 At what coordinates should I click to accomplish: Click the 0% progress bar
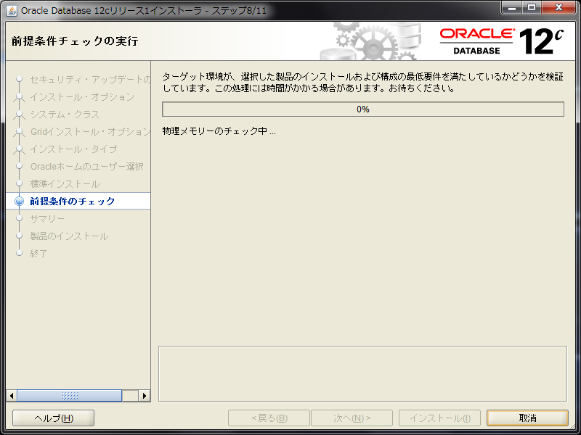pos(363,109)
